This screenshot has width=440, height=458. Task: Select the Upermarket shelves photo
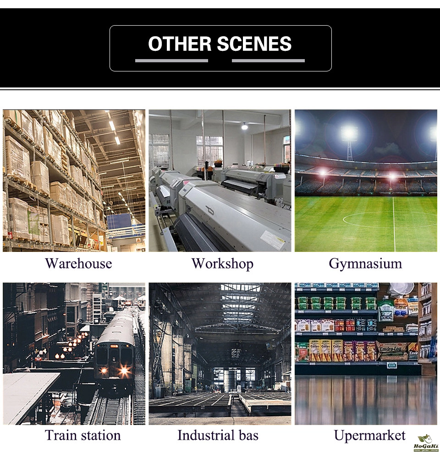[366, 354]
